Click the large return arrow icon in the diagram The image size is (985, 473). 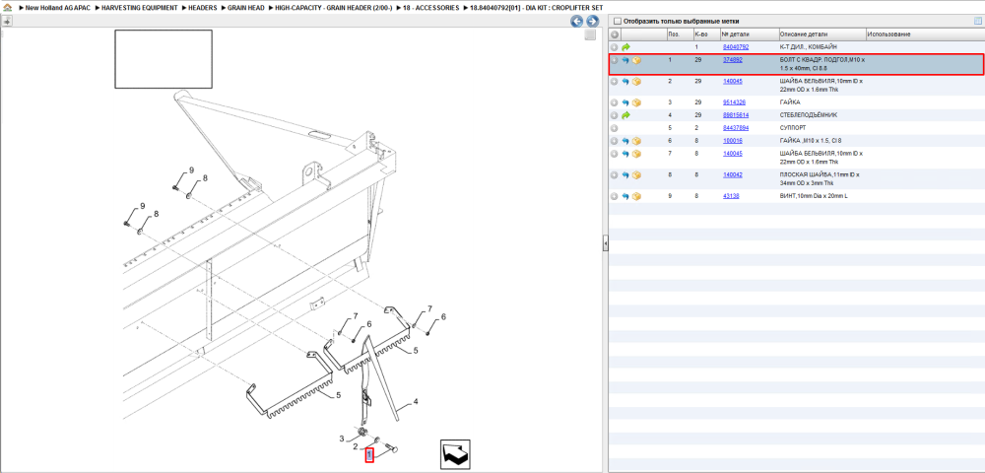[455, 454]
